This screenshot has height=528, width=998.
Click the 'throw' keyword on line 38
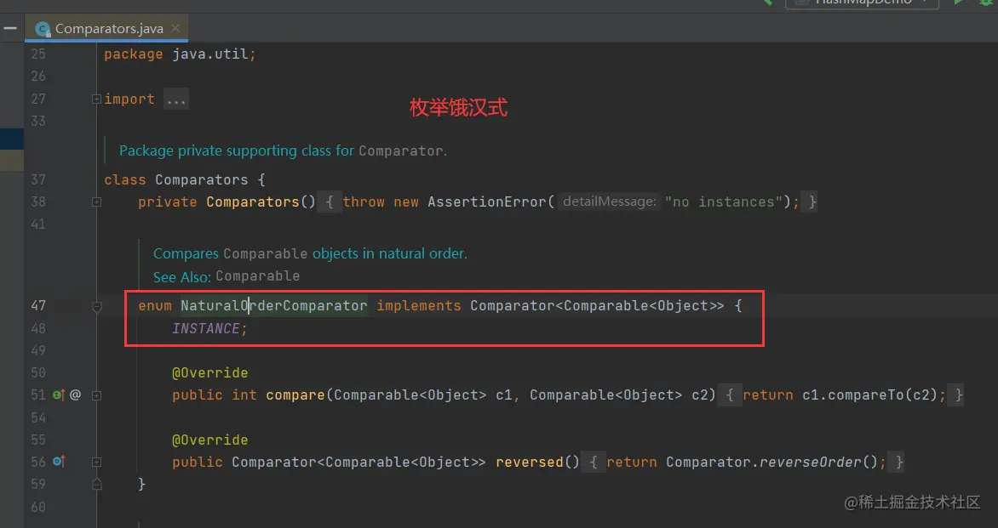364,202
